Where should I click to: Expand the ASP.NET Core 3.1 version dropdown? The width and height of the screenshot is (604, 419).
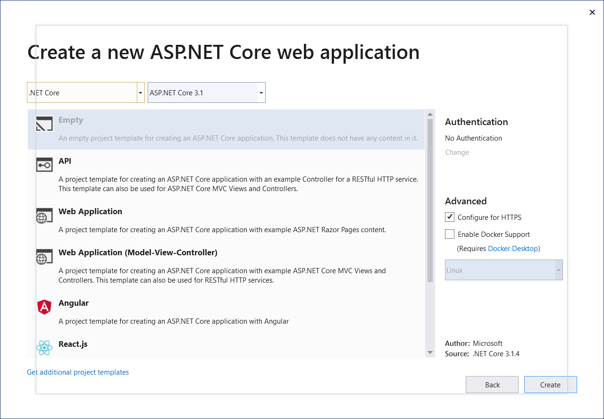click(261, 93)
